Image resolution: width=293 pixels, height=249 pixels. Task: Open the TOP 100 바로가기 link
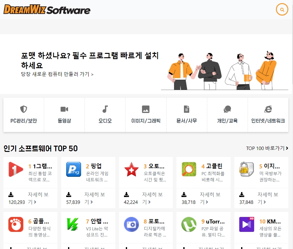(267, 148)
